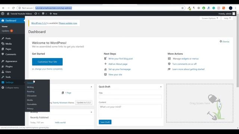Click the green circular extension icon
The image size is (239, 134).
pos(204,8)
